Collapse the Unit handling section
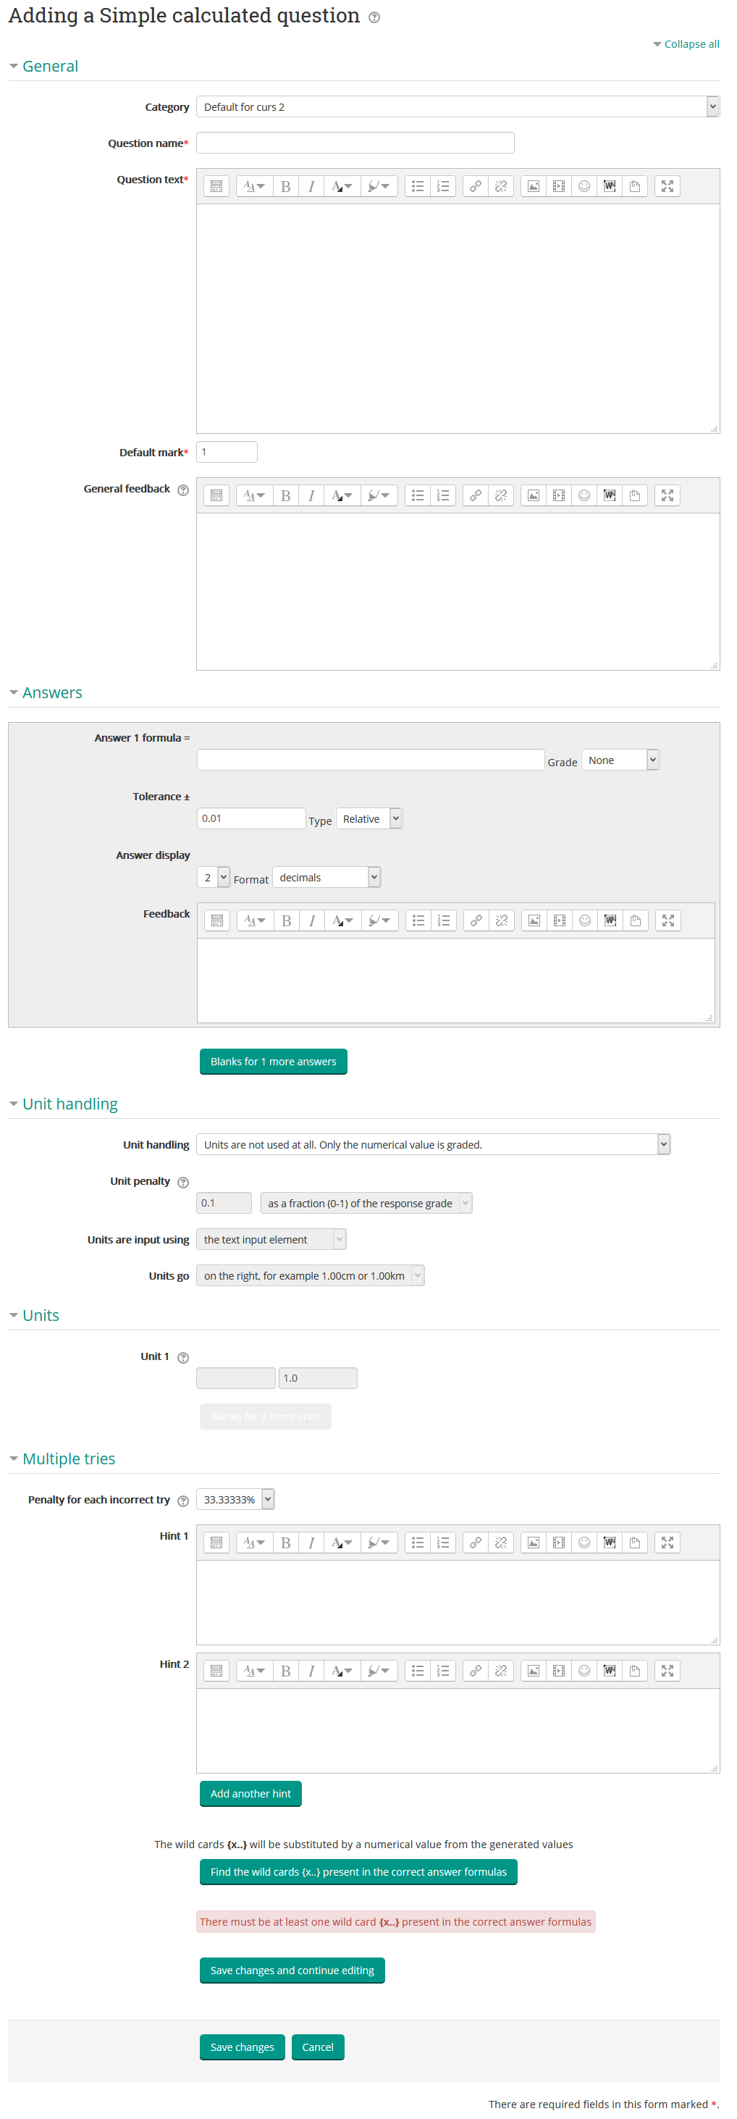This screenshot has width=737, height=2119. 70,1104
